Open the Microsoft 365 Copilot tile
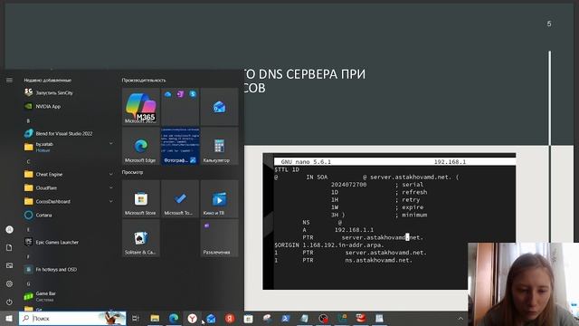 click(x=141, y=107)
